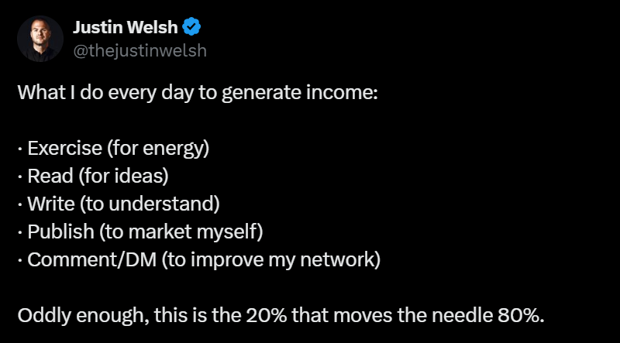Open Justin Welsh's profile photo
620x343 pixels.
[x=40, y=39]
